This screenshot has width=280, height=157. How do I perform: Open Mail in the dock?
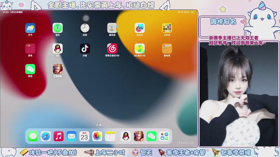(x=71, y=136)
